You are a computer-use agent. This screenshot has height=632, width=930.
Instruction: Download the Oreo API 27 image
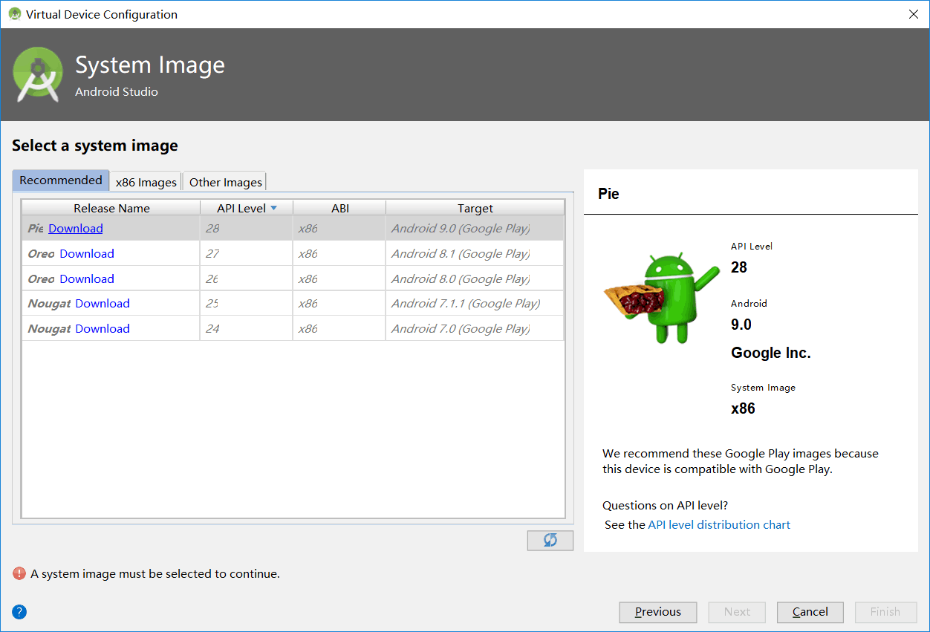click(x=87, y=253)
